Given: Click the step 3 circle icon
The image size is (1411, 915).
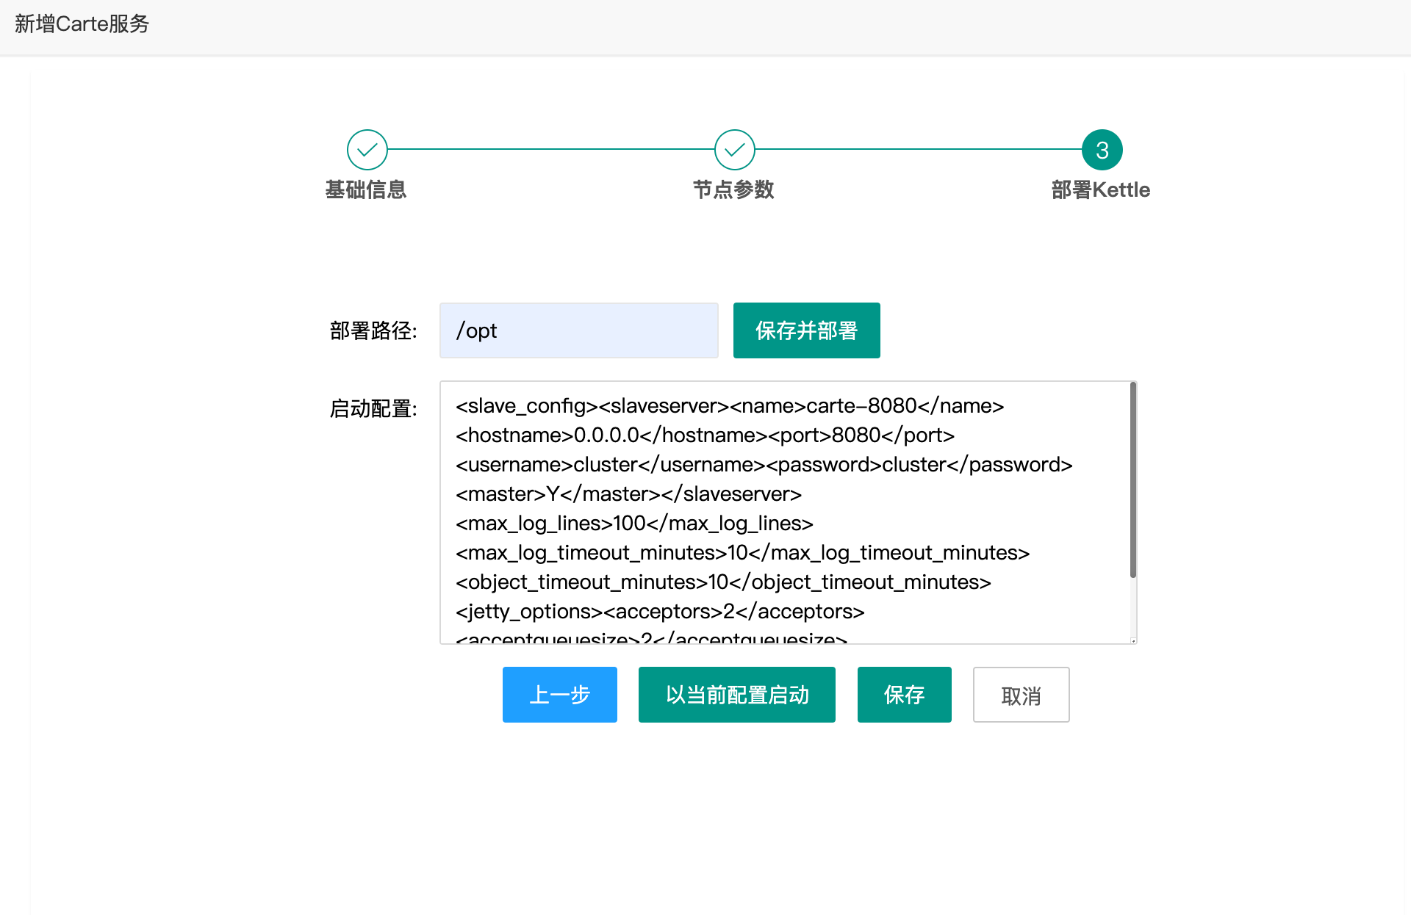Looking at the screenshot, I should [1102, 150].
